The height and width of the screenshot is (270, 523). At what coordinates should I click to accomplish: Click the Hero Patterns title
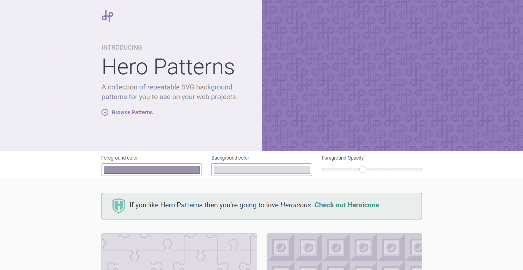[x=168, y=66]
